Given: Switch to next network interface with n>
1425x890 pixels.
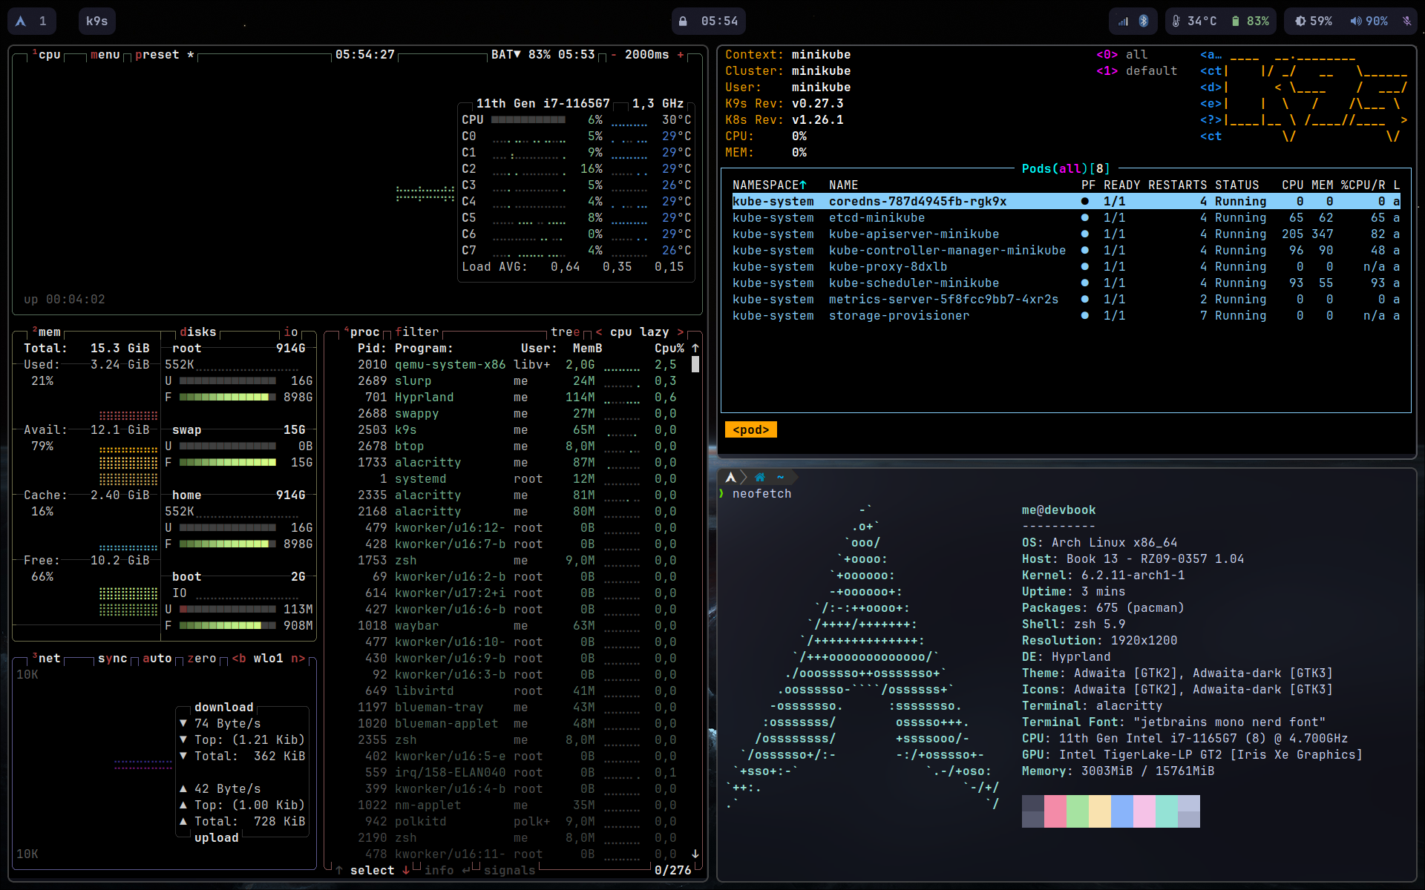Looking at the screenshot, I should coord(298,659).
